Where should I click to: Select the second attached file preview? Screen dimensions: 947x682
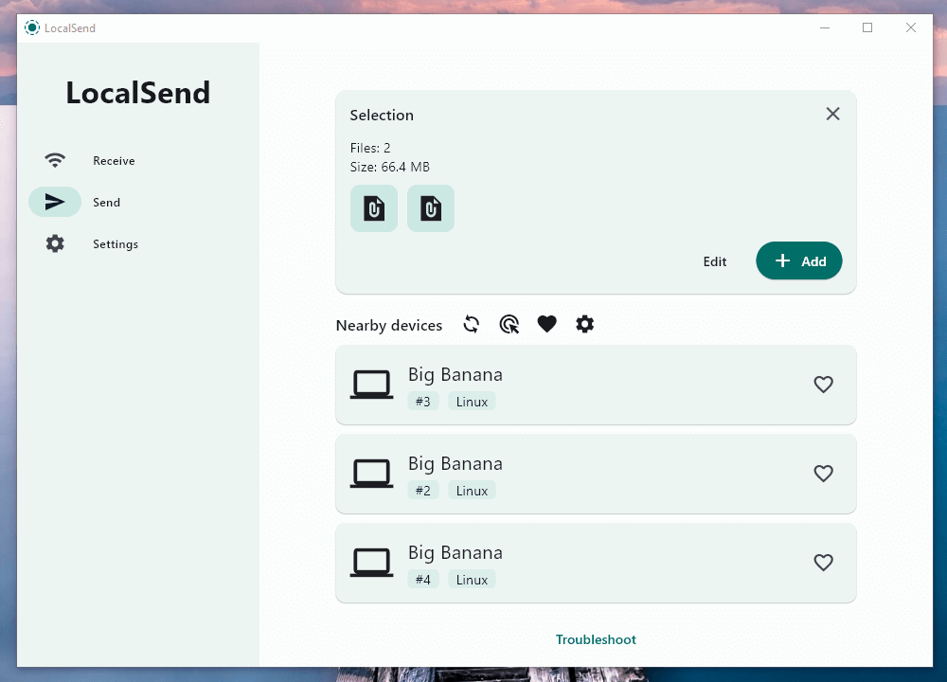coord(430,208)
